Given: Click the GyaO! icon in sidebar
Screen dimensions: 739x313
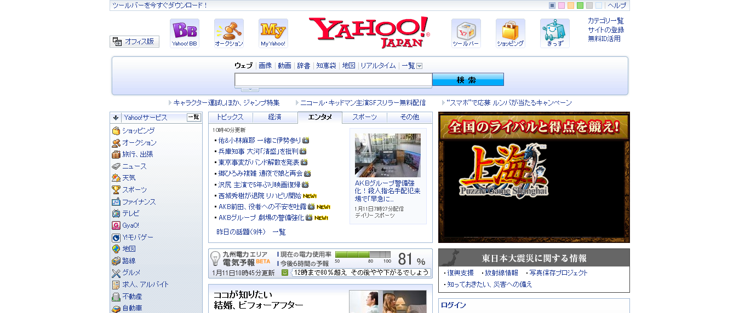Looking at the screenshot, I should click(116, 225).
